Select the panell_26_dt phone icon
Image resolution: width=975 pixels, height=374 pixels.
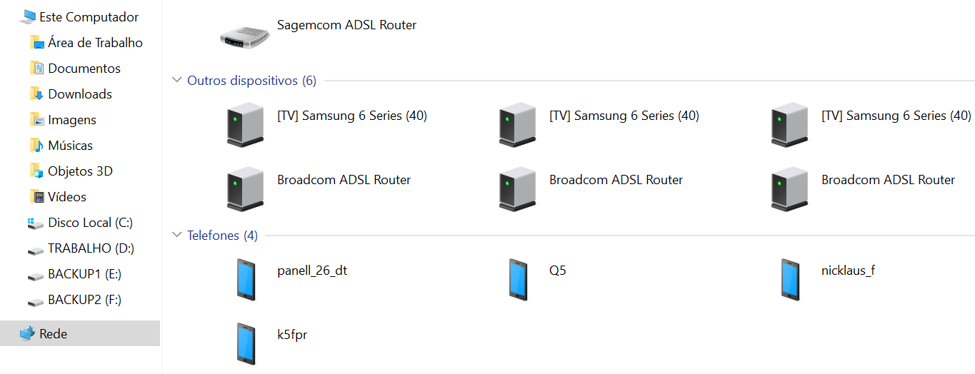click(x=245, y=278)
